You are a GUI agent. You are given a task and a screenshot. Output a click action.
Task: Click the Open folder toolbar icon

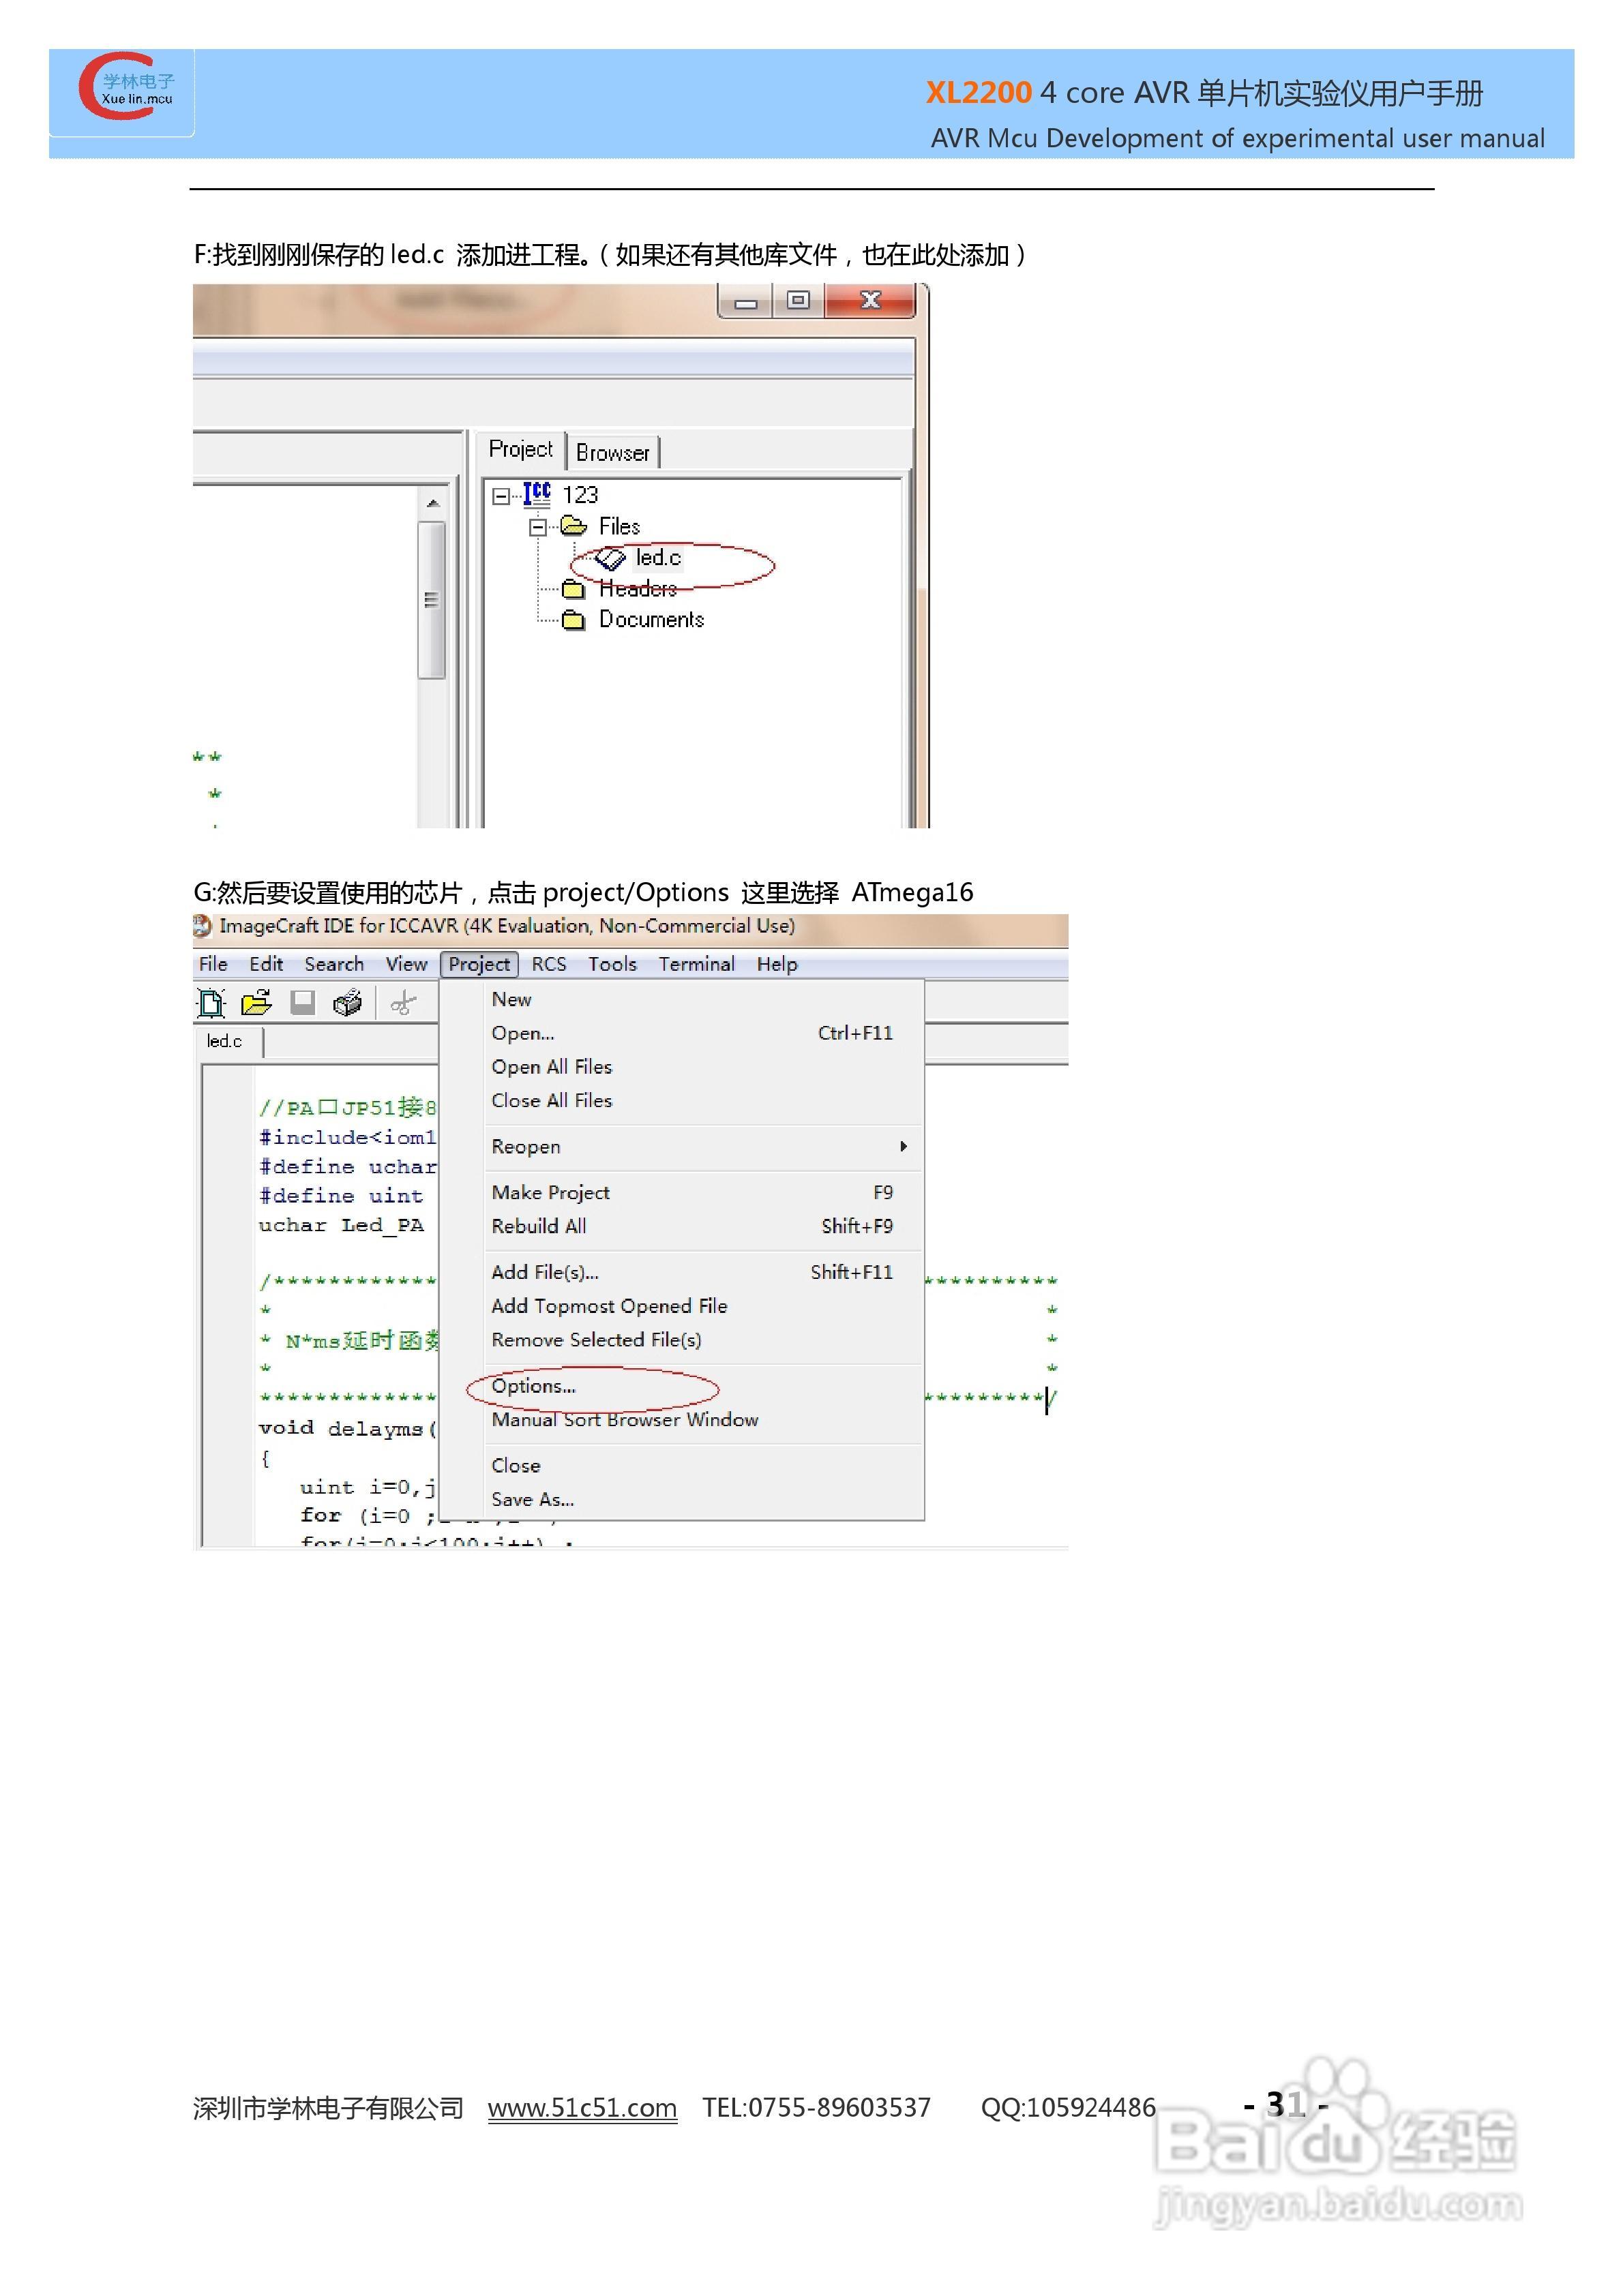pos(256,1002)
